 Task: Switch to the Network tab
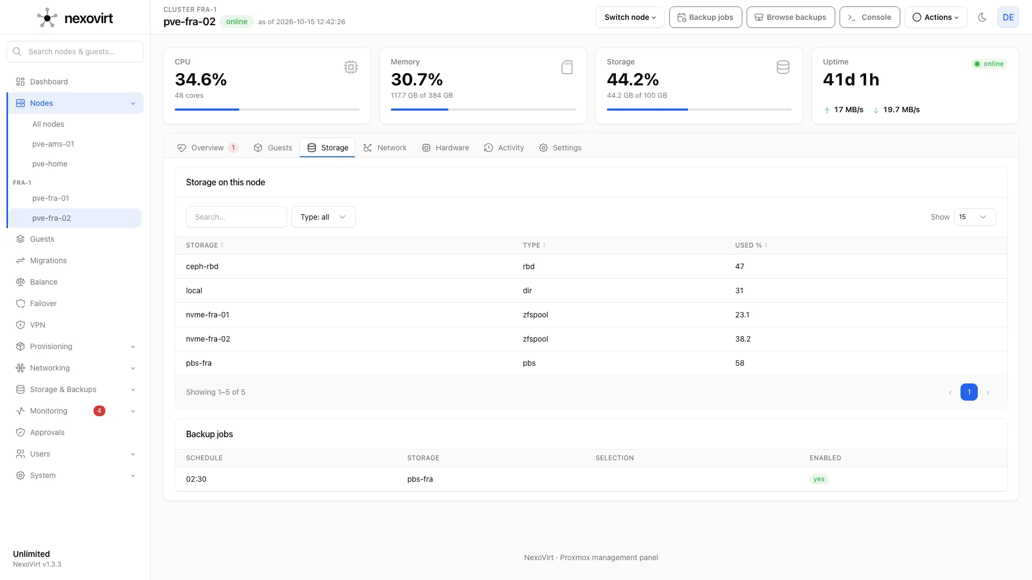click(x=385, y=148)
